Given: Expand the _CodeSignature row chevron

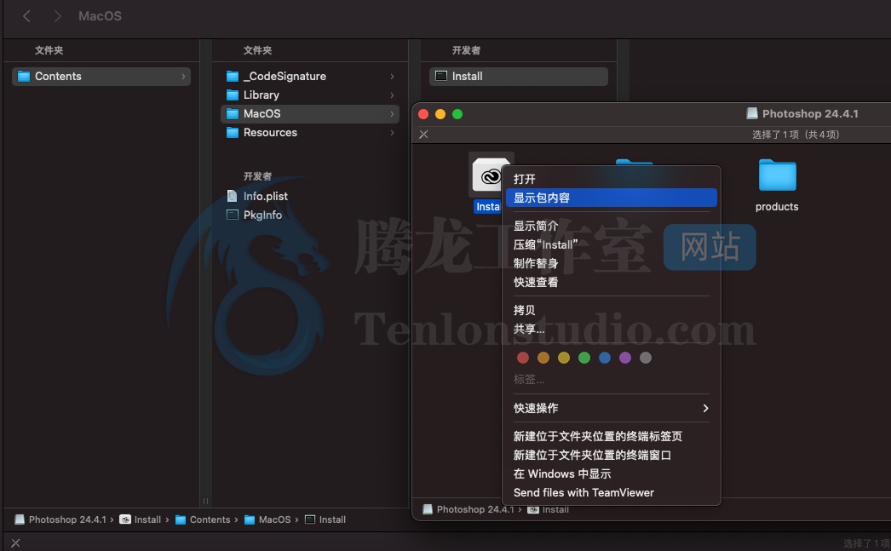Looking at the screenshot, I should pyautogui.click(x=392, y=76).
